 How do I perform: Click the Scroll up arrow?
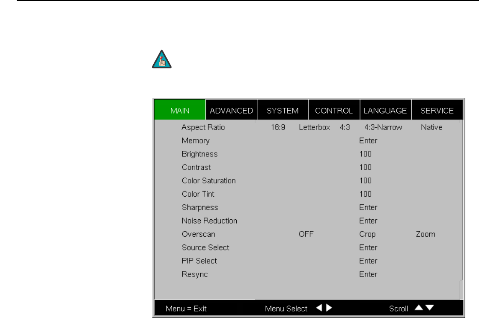[x=419, y=308]
